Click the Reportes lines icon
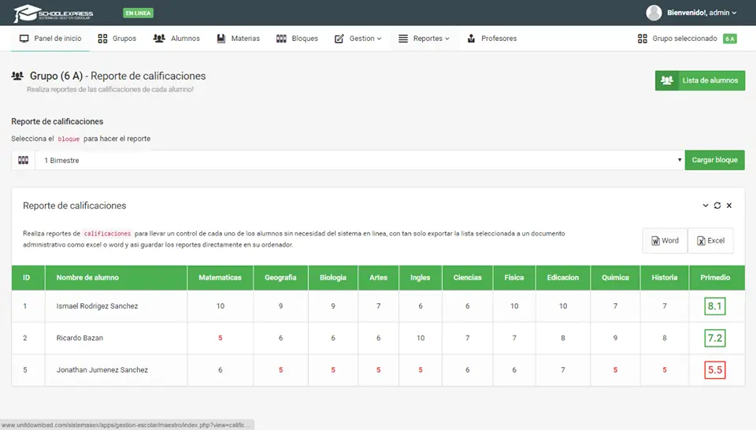 coord(403,39)
